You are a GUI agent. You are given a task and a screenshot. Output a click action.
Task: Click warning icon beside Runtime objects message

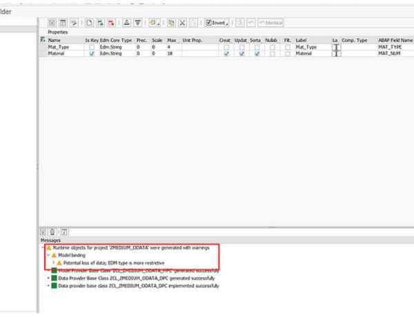point(49,248)
